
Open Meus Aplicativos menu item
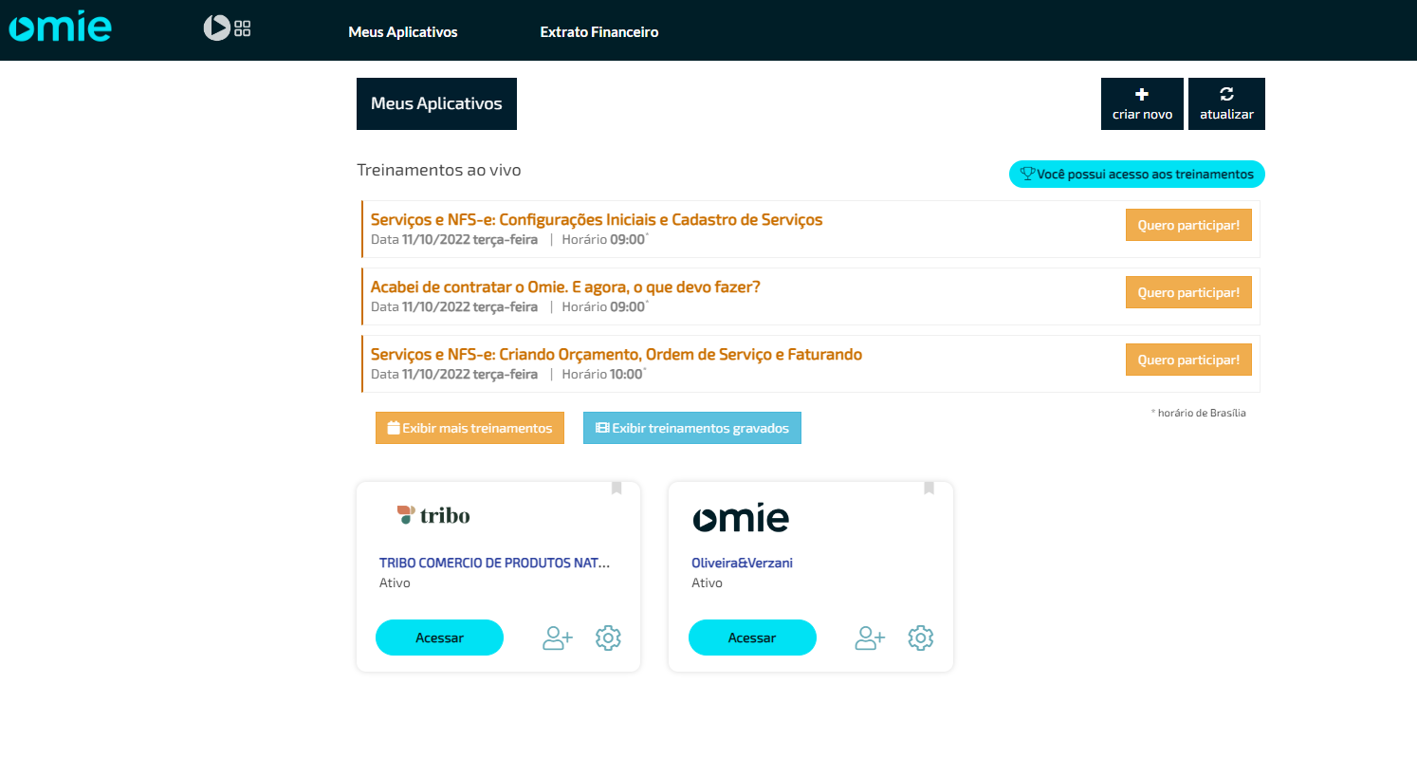coord(403,32)
